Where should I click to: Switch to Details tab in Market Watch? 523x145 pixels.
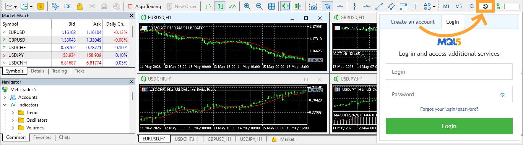pos(37,71)
